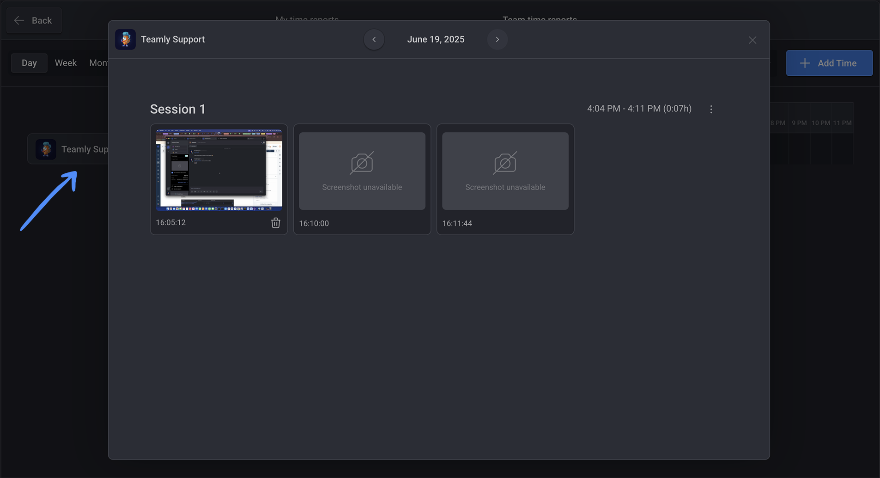Click the 16:10:00 timestamp label
The image size is (880, 478).
coord(314,223)
